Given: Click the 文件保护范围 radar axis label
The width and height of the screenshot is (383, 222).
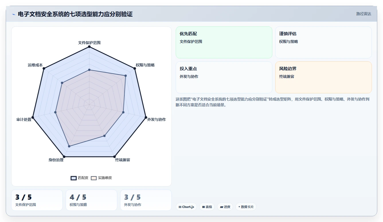Looking at the screenshot, I should [x=89, y=43].
